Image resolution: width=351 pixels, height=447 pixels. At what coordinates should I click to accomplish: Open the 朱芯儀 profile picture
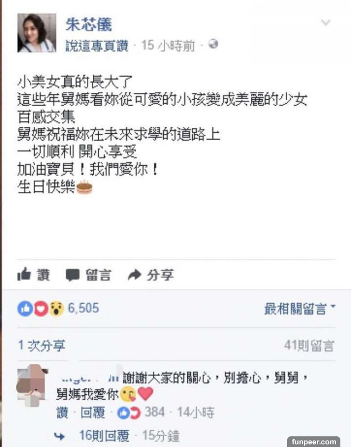[37, 33]
